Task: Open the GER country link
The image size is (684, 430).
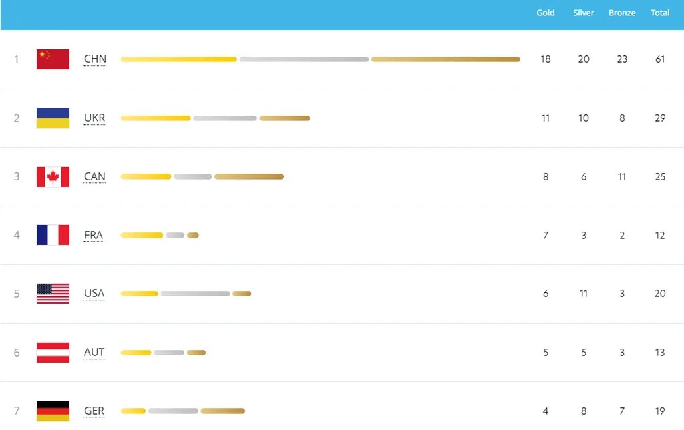Action: (94, 411)
